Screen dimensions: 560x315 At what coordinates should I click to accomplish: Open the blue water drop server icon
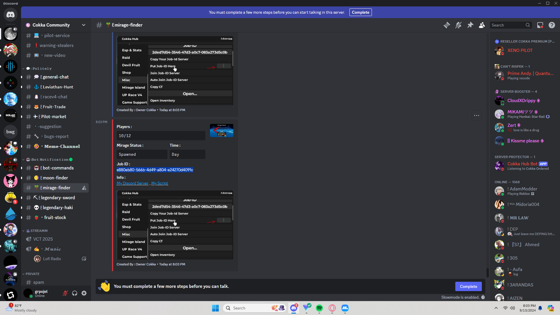tap(10, 213)
